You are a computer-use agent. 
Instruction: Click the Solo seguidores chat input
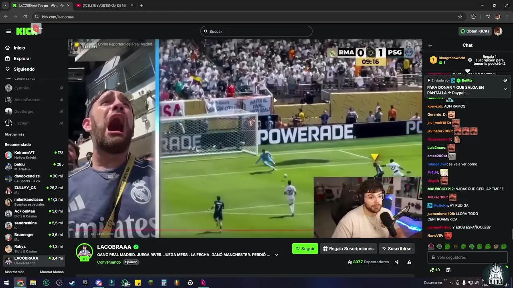(x=468, y=258)
